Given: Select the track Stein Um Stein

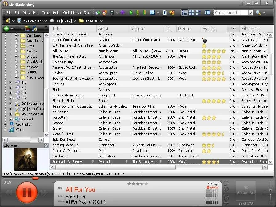Looking at the screenshot, I should [x=63, y=101].
